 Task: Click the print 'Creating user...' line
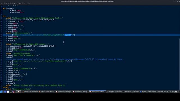pyautogui.click(x=19, y=33)
